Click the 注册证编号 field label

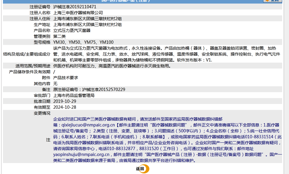point(40,7)
